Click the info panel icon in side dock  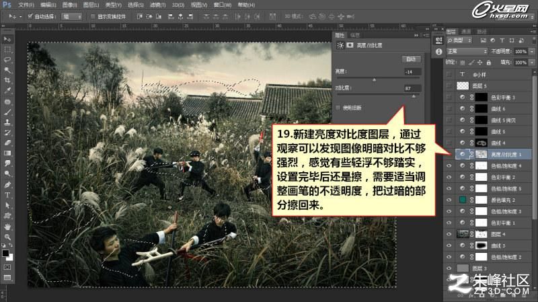pos(438,52)
